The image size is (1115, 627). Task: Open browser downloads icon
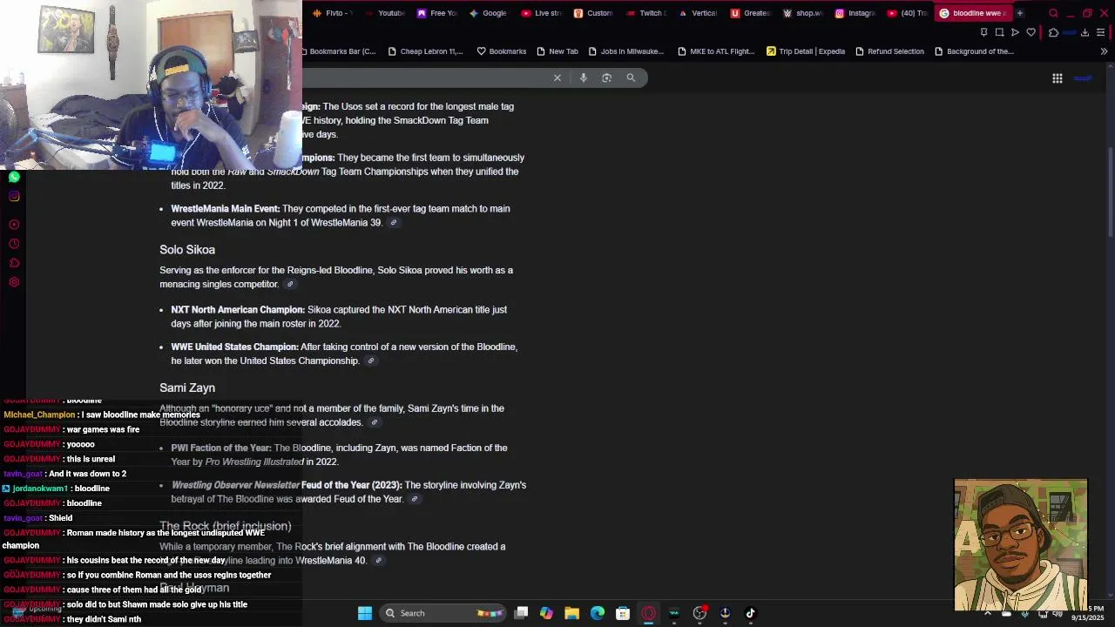coord(1085,32)
